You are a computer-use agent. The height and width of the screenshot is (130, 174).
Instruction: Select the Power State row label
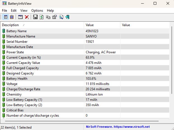click(15, 52)
